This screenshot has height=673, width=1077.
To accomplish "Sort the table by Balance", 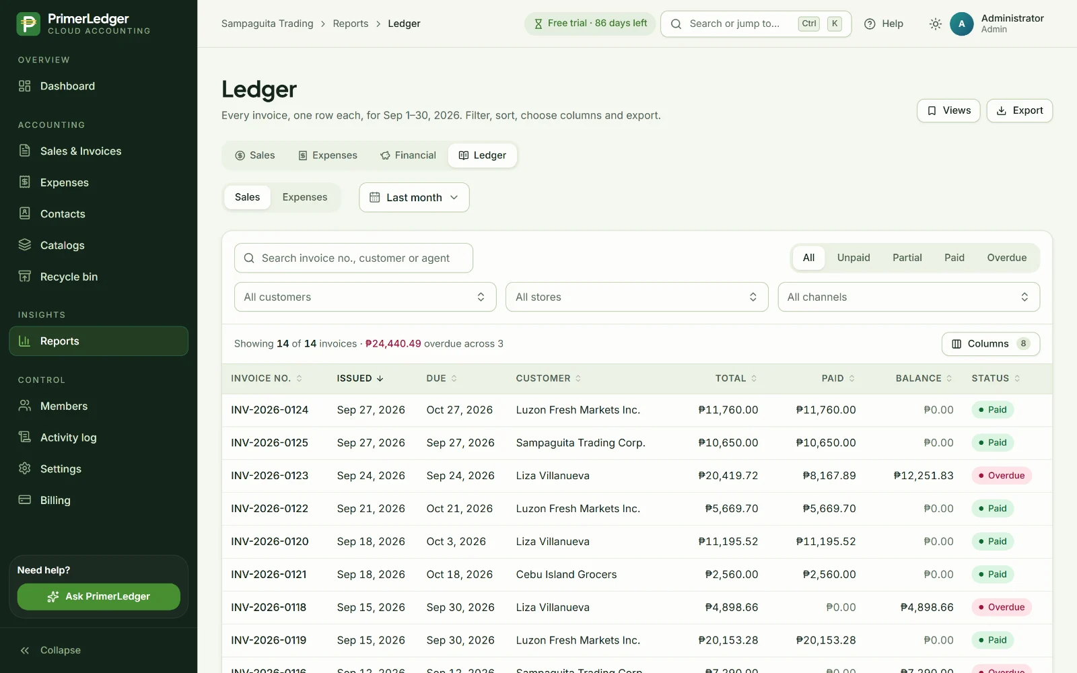I will (924, 378).
